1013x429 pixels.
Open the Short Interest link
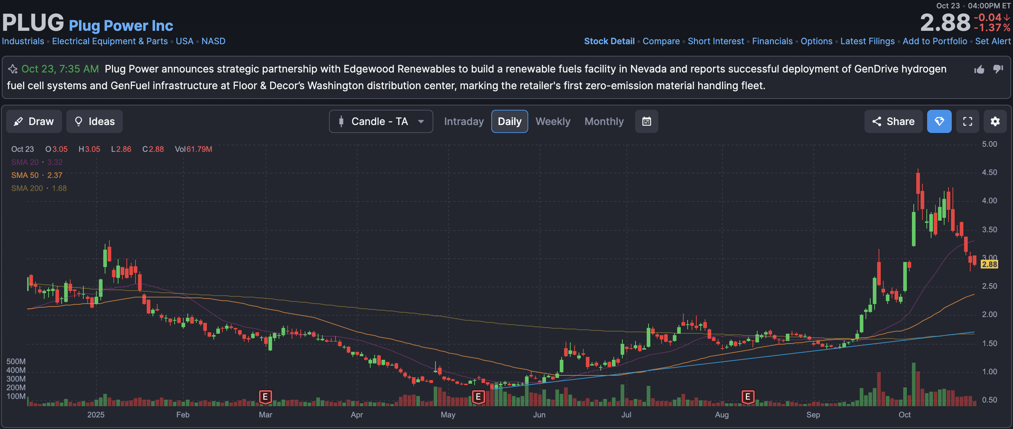(715, 41)
